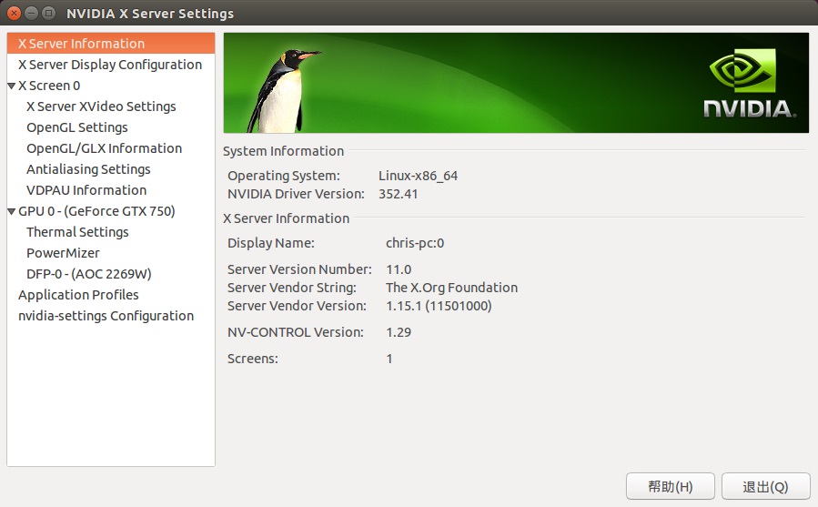The height and width of the screenshot is (507, 818).
Task: Click the NV-CONTROL version value 1.29
Action: pyautogui.click(x=399, y=332)
